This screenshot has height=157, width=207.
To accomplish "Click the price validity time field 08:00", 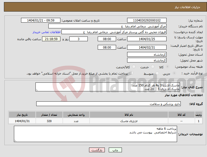I will pos(107,47).
